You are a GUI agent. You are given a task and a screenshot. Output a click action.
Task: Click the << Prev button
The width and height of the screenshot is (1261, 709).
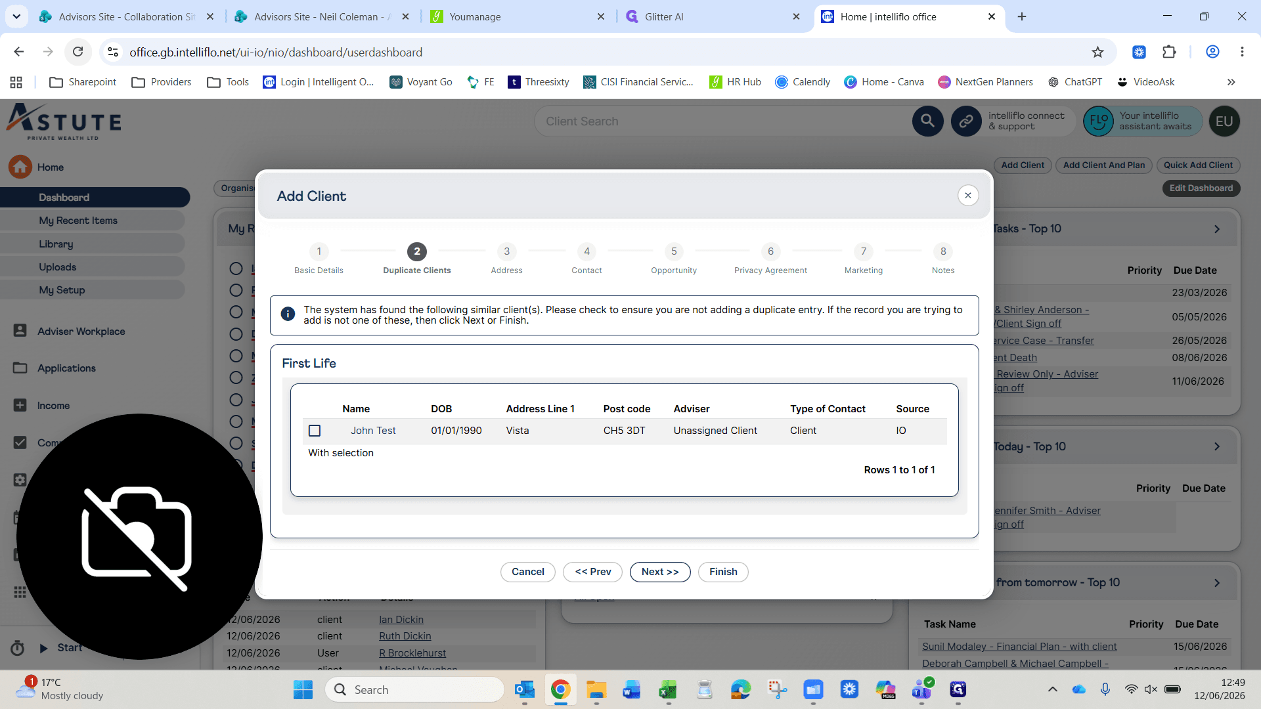pos(593,572)
